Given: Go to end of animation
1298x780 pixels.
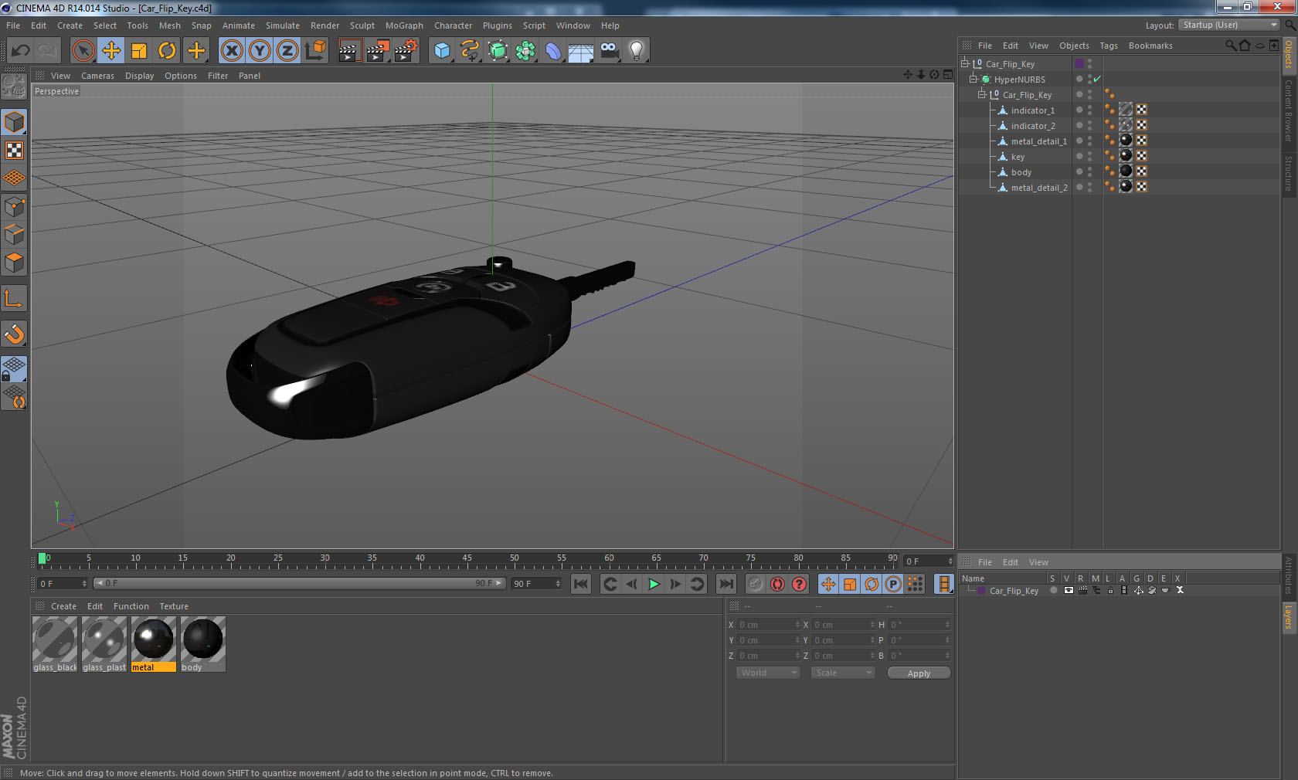Looking at the screenshot, I should point(726,584).
